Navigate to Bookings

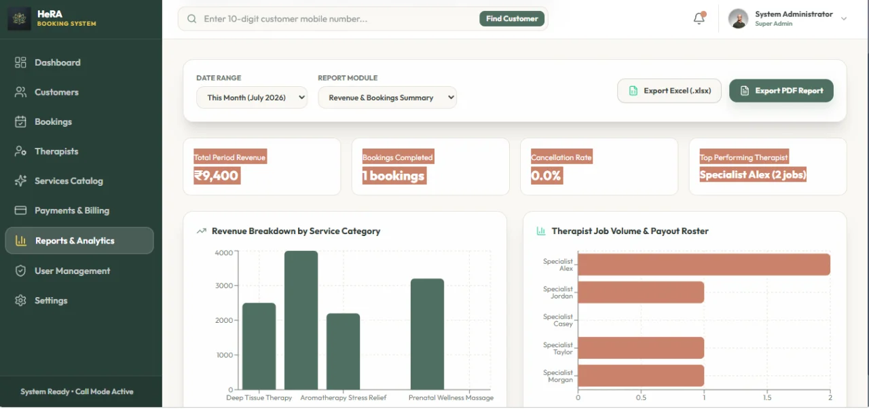click(79, 122)
